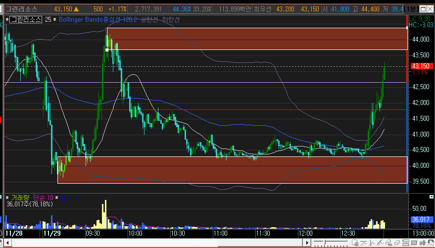Click the horizontal scrollbar track
The width and height of the screenshot is (435, 248).
tap(158, 243)
